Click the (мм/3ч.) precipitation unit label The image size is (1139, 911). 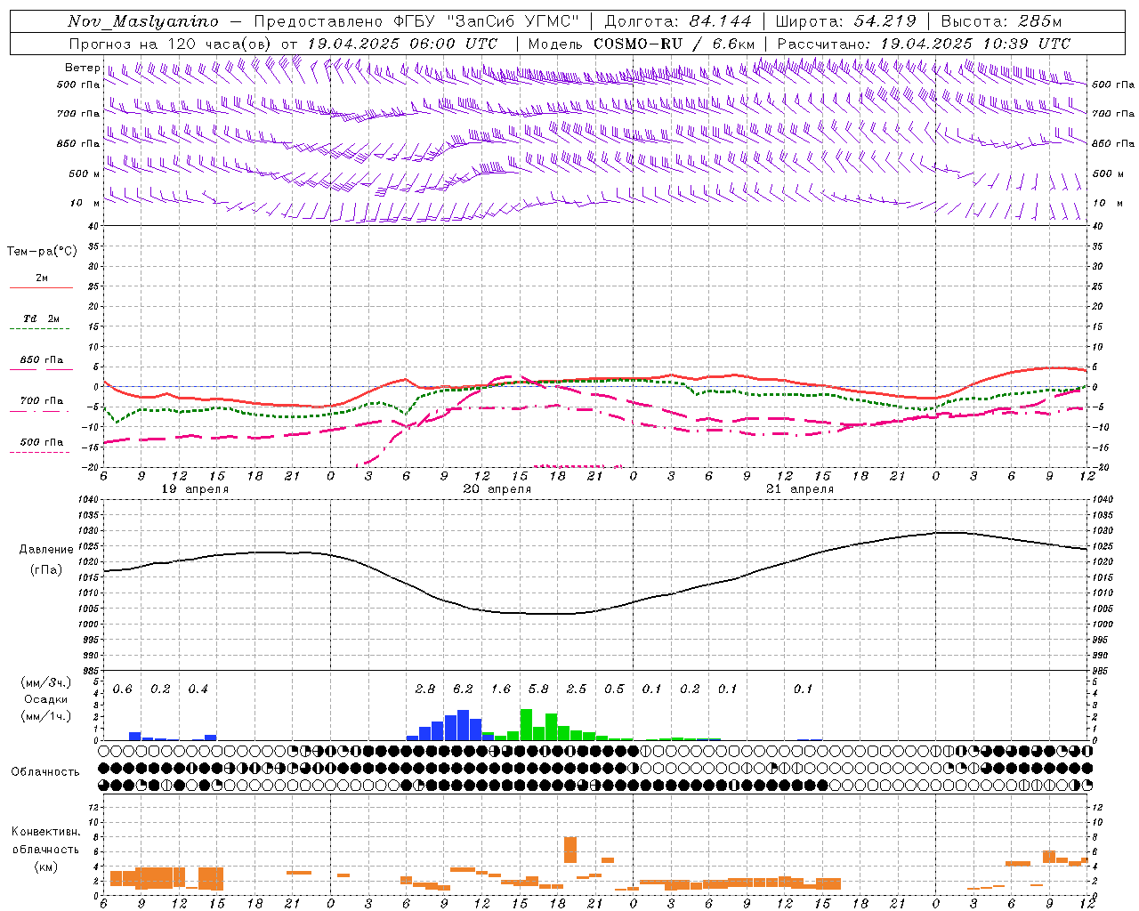[x=46, y=683]
